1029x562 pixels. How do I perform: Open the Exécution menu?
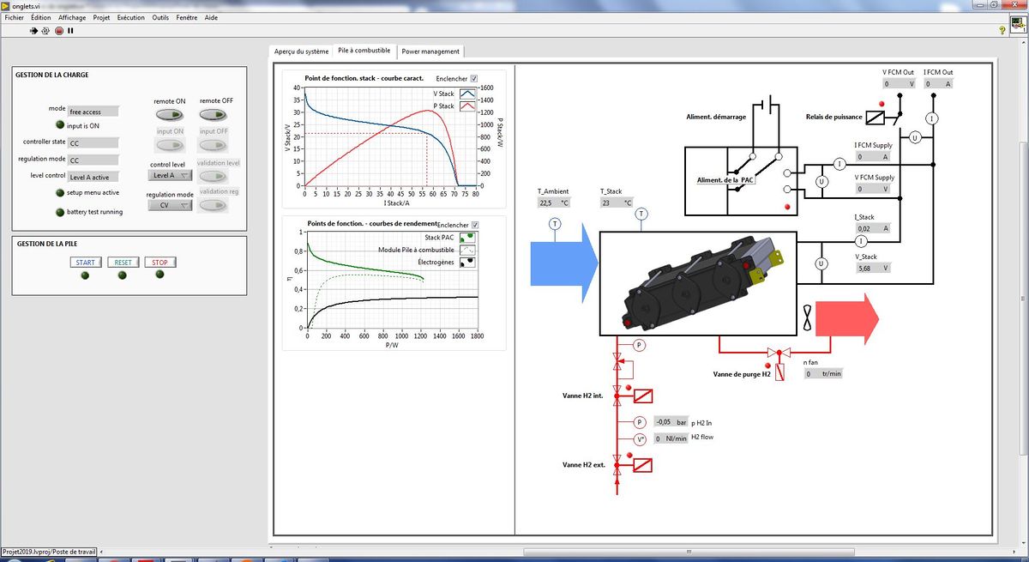tap(130, 17)
